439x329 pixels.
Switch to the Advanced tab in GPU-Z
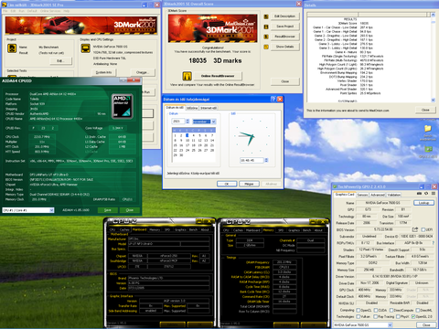[x=378, y=195]
